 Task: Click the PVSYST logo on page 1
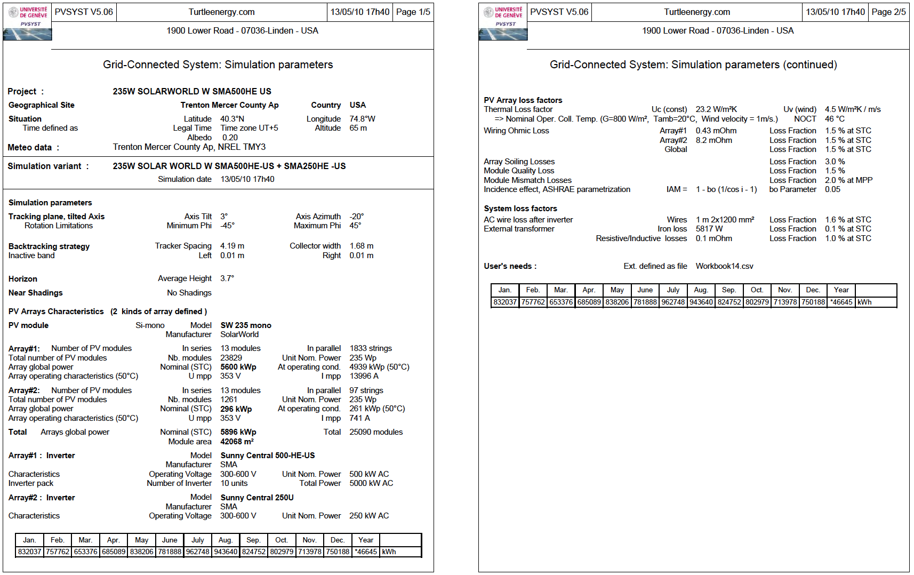click(28, 22)
